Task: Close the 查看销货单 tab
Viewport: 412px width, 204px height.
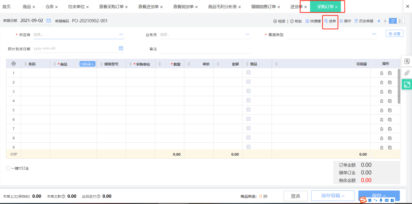Action: click(196, 7)
